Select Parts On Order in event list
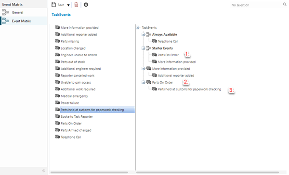This screenshot has height=175, width=289. click(71, 123)
